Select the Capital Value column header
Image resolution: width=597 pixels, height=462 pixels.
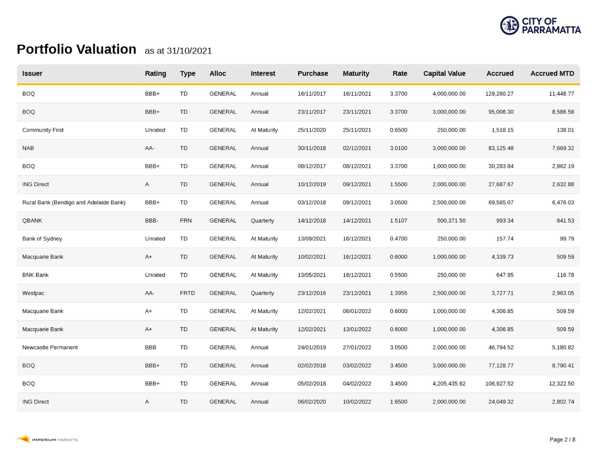(444, 73)
